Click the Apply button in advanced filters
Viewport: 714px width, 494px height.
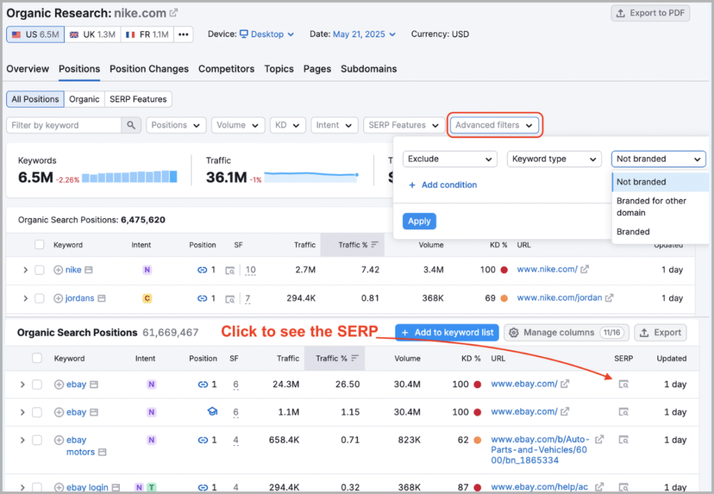[x=419, y=221]
